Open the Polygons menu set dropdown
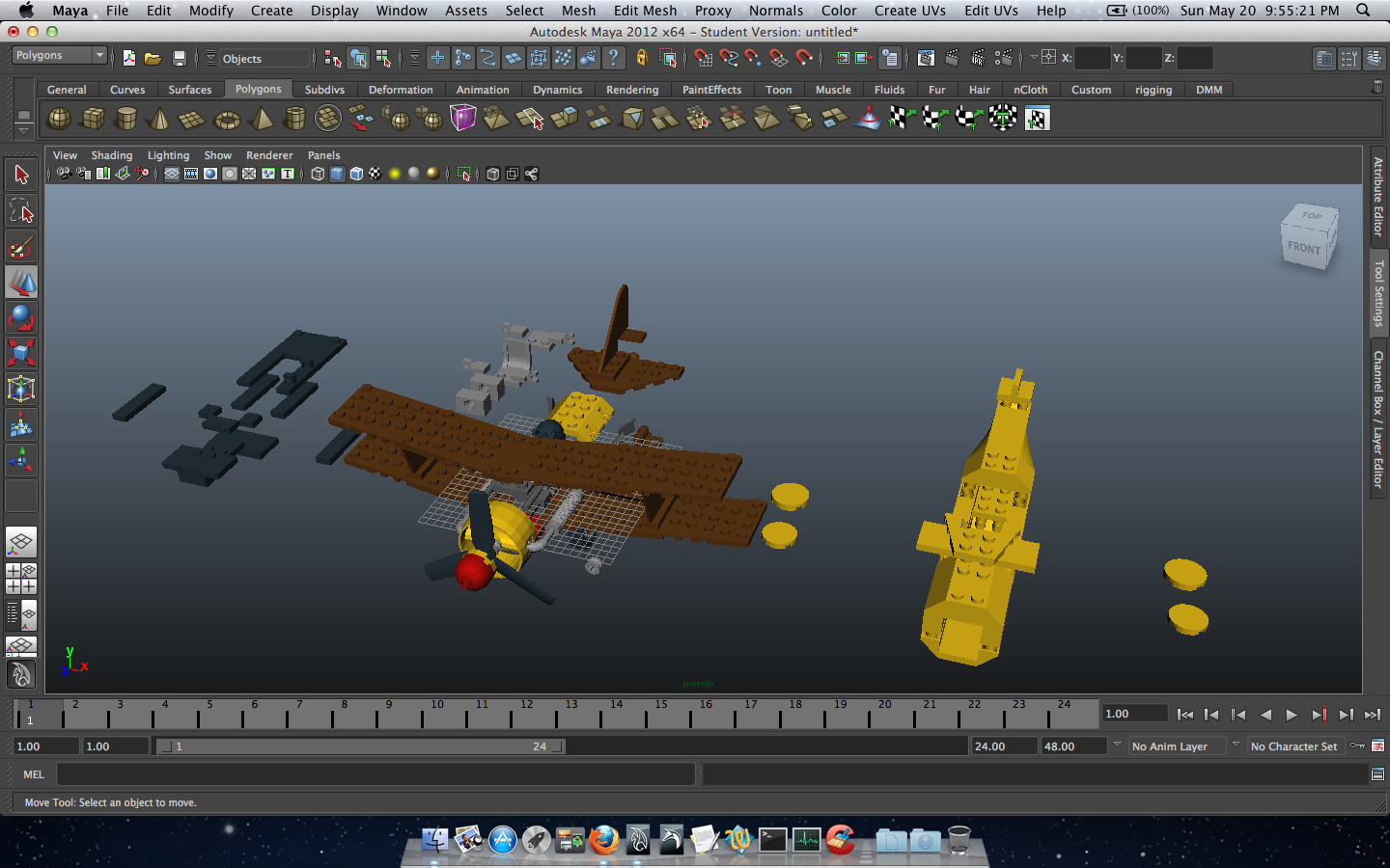 (x=59, y=56)
